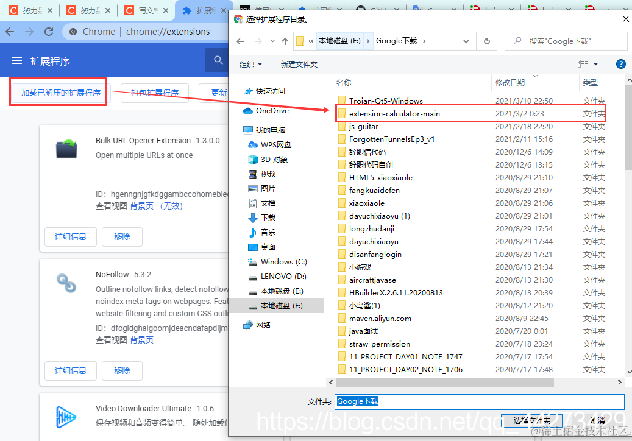Click the Video Downloader Ultimate icon
This screenshot has height=441, width=632.
(x=66, y=417)
